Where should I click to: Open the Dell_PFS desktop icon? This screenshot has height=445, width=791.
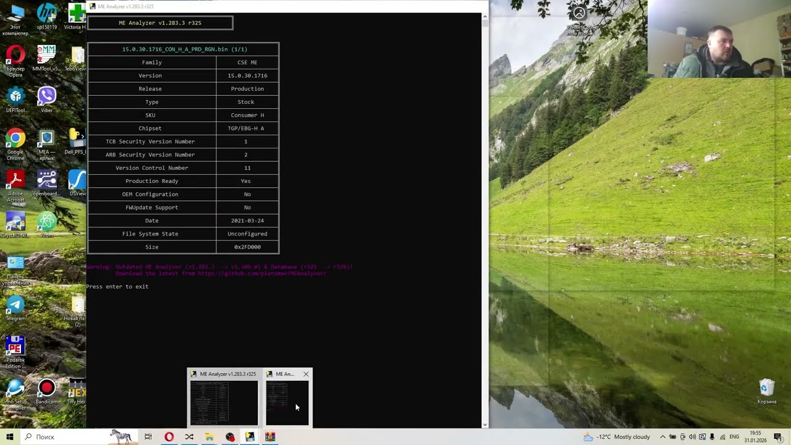click(x=76, y=142)
